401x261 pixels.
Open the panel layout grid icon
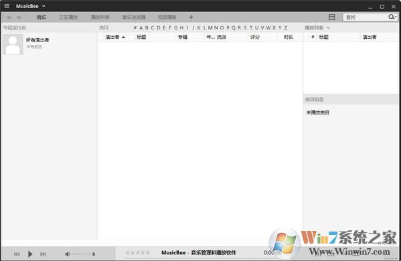pos(331,17)
